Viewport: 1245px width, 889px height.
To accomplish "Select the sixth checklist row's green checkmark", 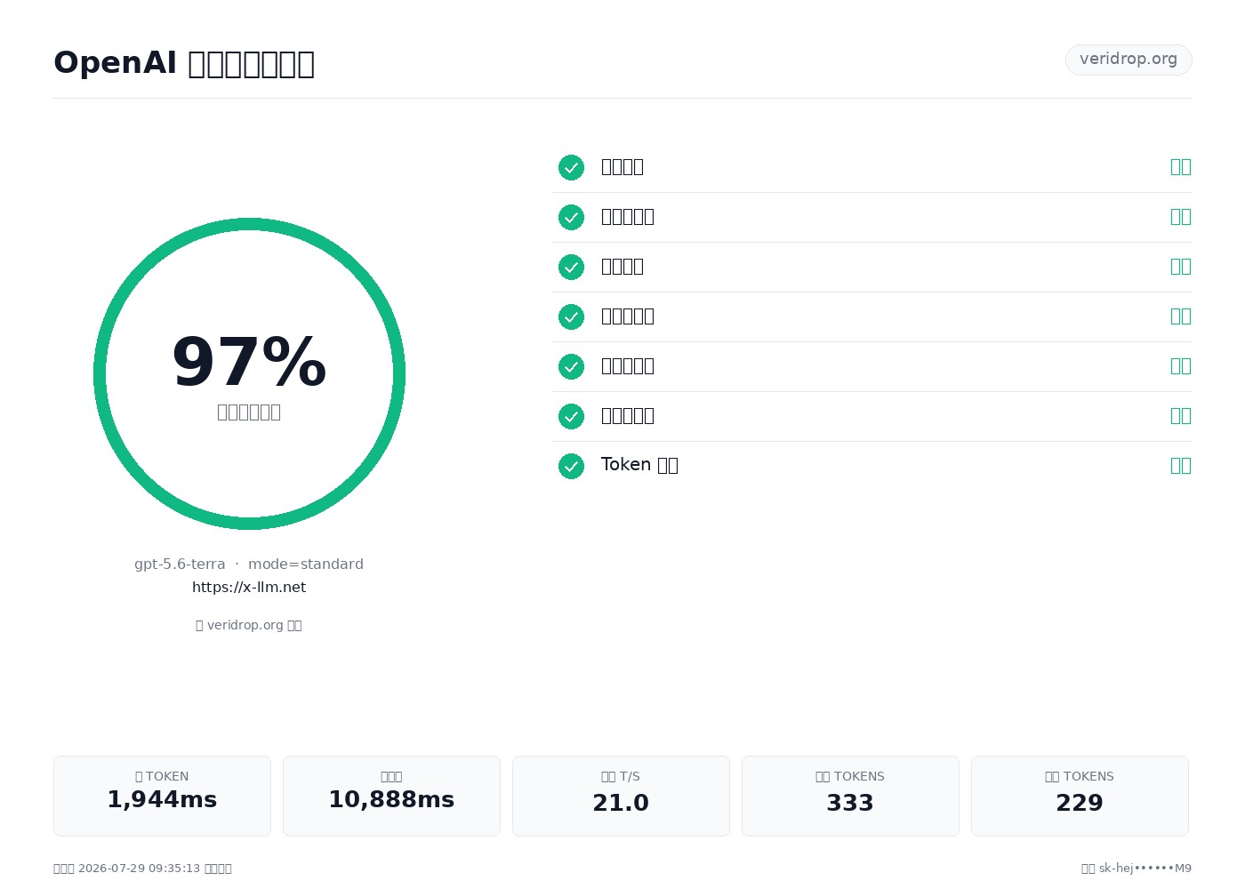I will (x=571, y=416).
